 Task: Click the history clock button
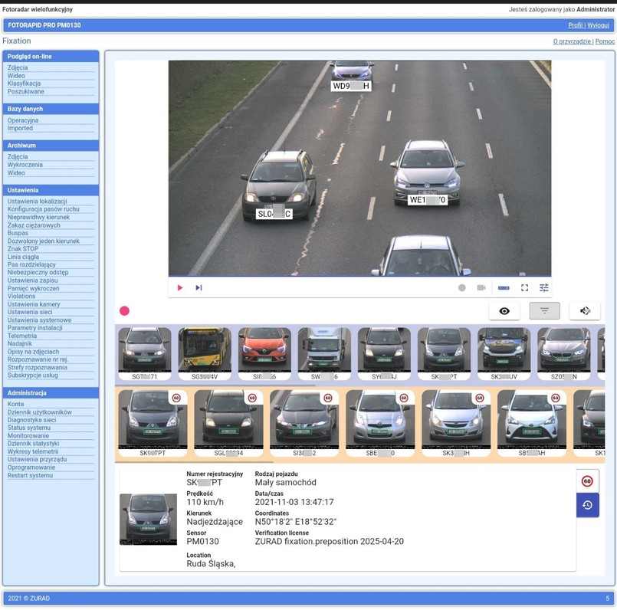pyautogui.click(x=587, y=505)
